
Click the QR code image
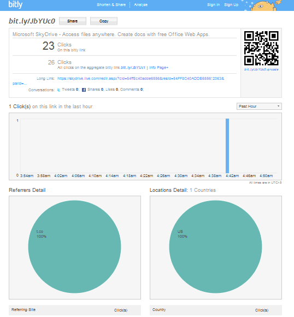coord(261,48)
